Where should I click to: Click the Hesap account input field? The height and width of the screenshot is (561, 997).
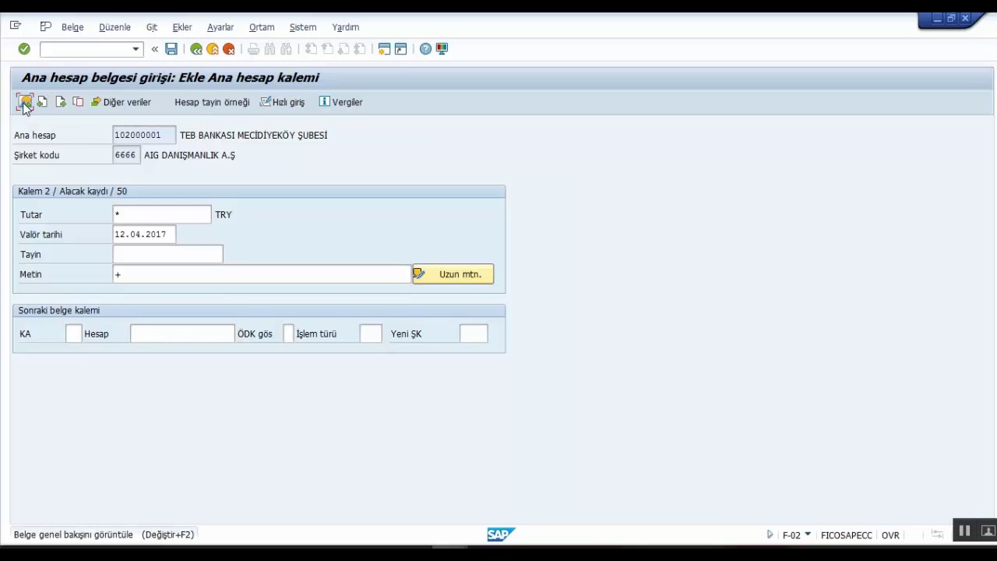182,333
